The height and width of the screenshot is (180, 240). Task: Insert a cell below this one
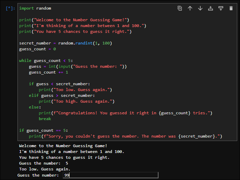tap(221, 8)
